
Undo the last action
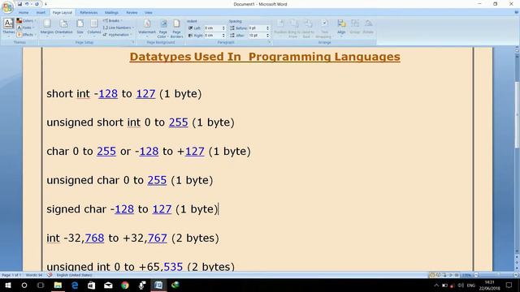pos(27,4)
